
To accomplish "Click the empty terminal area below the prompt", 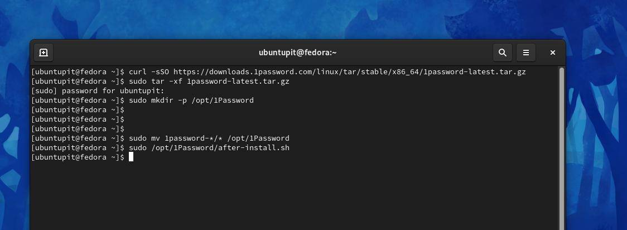I will pyautogui.click(x=279, y=195).
